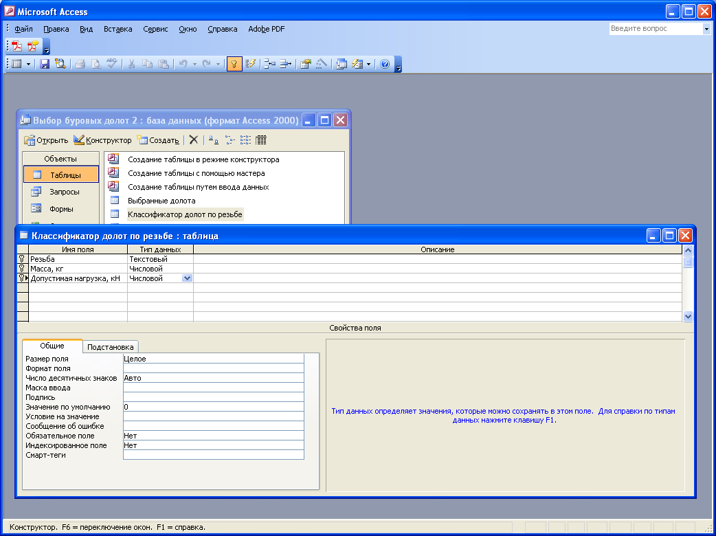Click the first Adobe PDF convert icon
The height and width of the screenshot is (536, 716).
[x=17, y=46]
